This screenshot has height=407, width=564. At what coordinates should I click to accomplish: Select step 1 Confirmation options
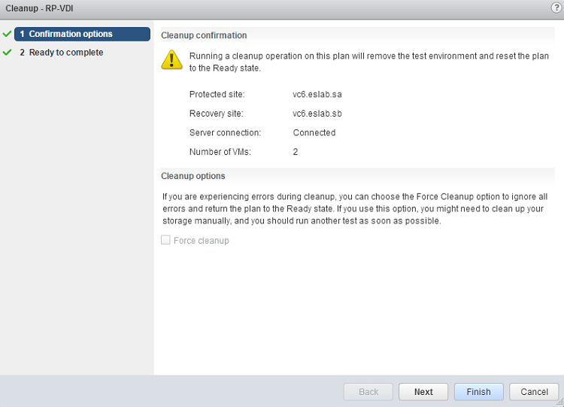[71, 34]
